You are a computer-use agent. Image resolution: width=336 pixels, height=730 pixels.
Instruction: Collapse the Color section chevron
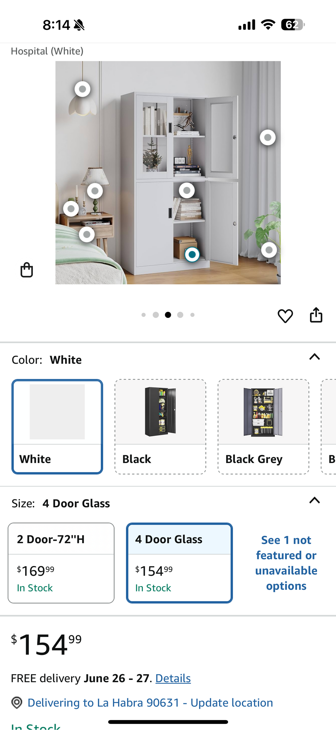click(x=314, y=357)
